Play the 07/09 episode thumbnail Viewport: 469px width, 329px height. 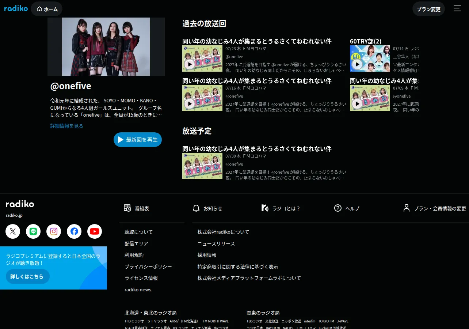(x=370, y=98)
